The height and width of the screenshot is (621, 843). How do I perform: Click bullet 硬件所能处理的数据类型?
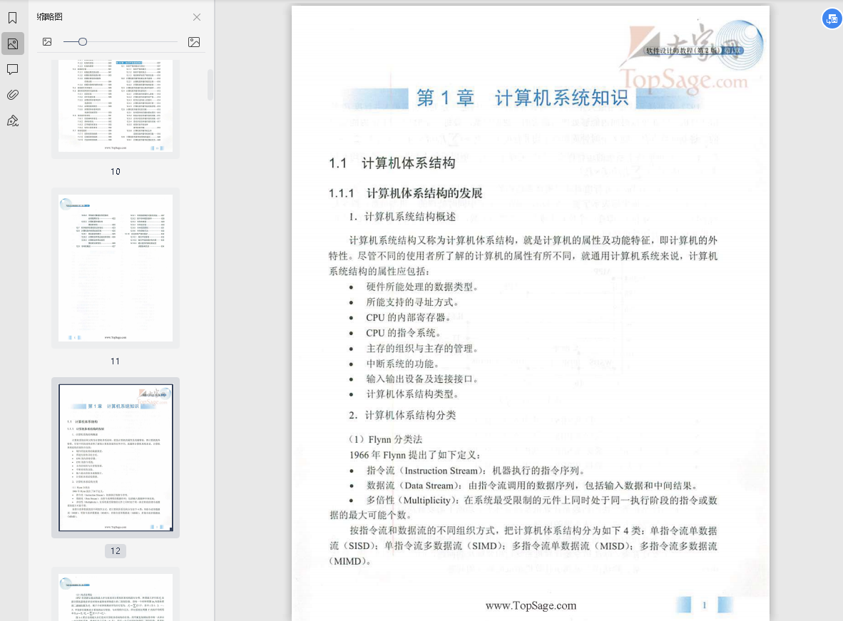422,287
